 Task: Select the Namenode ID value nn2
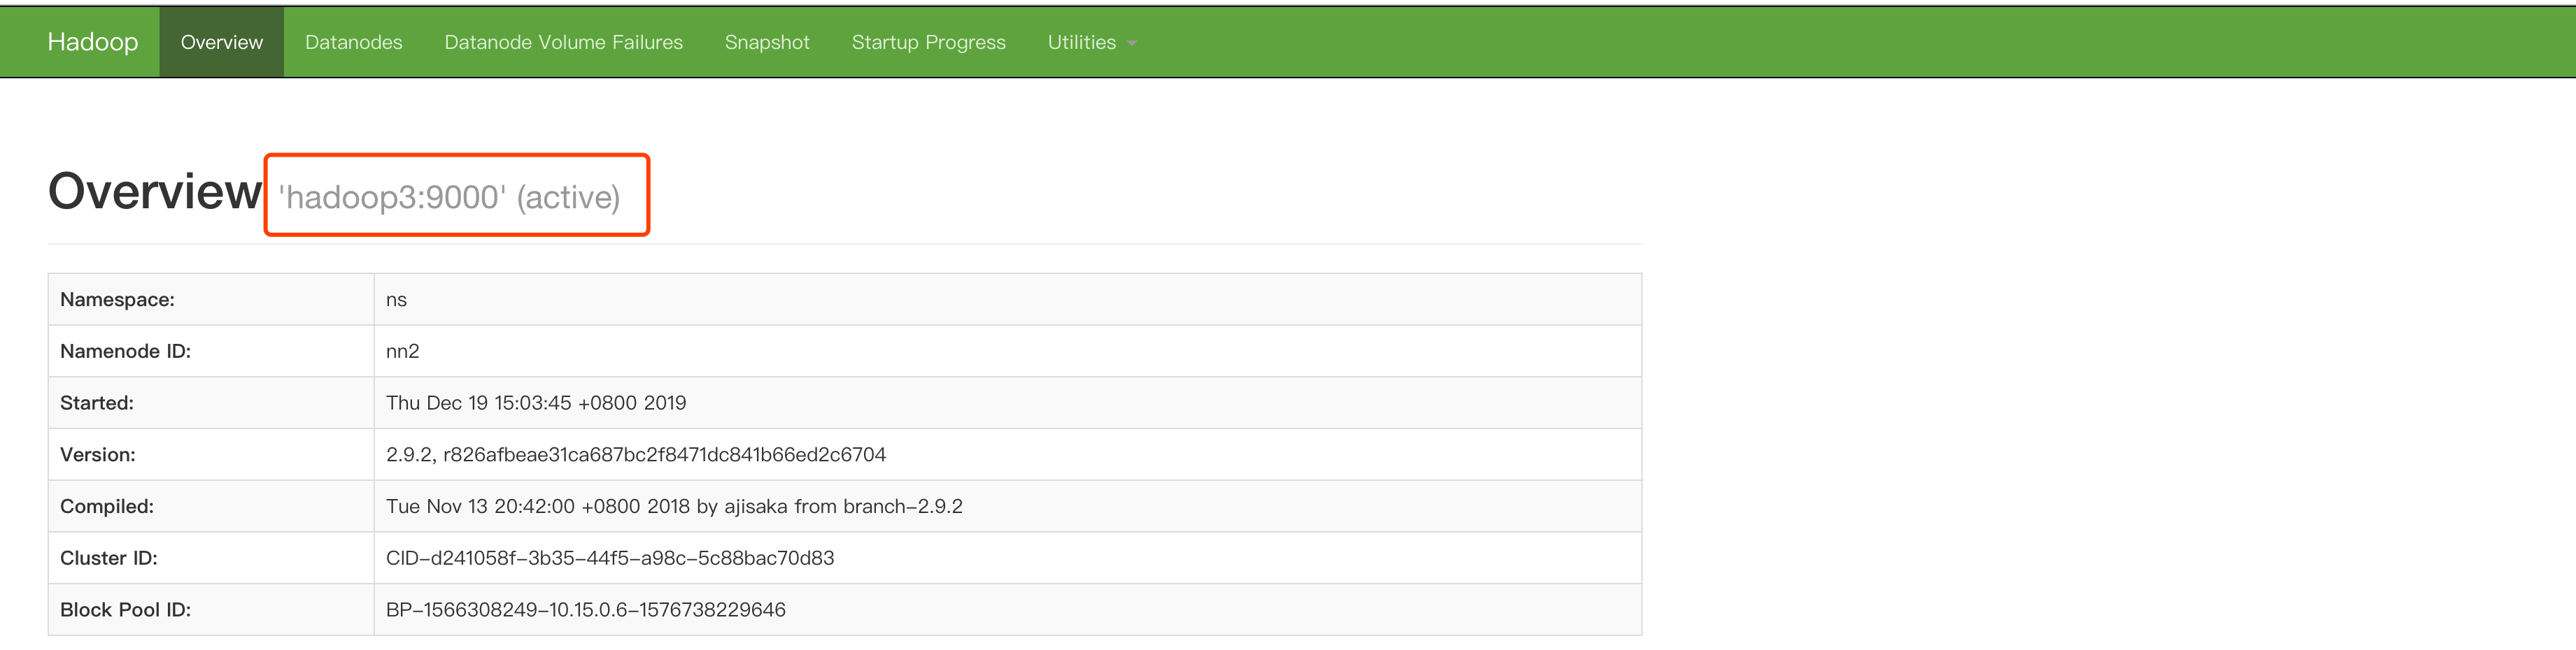(x=402, y=352)
